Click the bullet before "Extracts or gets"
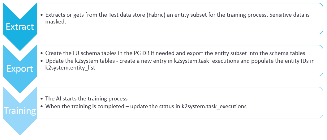 click(x=42, y=15)
